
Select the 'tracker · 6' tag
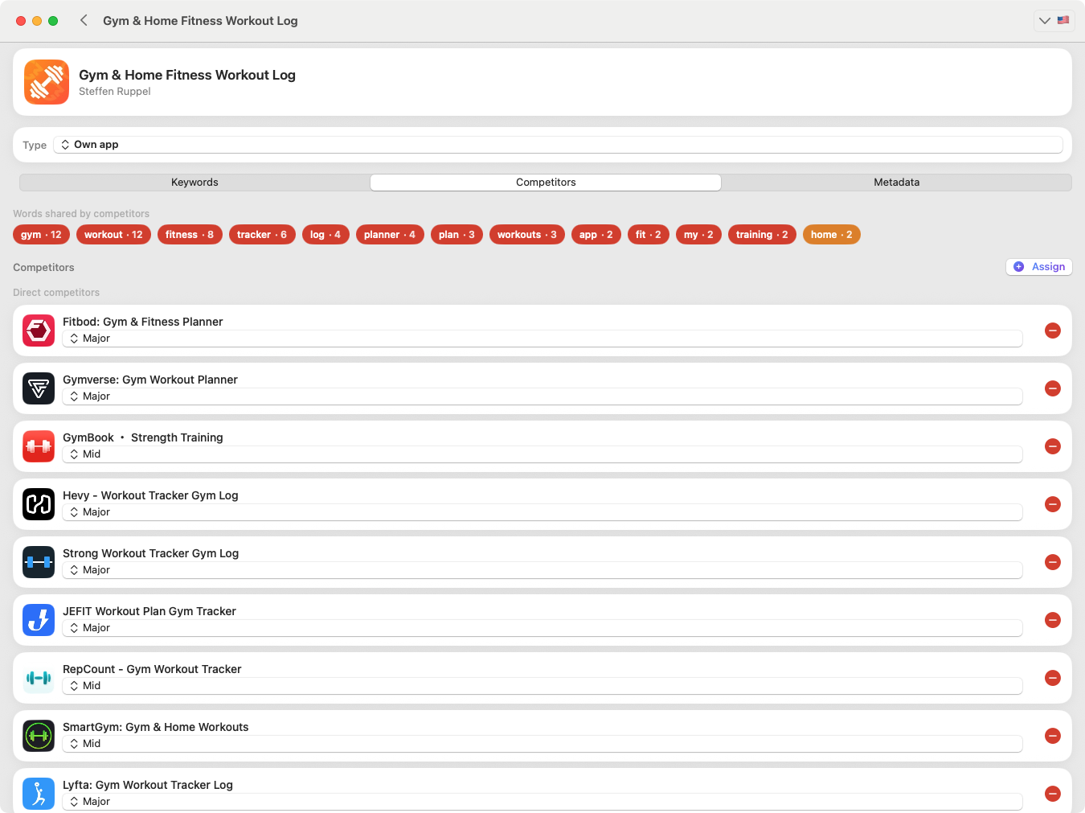click(262, 235)
